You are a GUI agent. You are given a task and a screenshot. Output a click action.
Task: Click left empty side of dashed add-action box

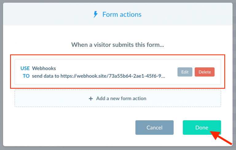click(x=46, y=99)
